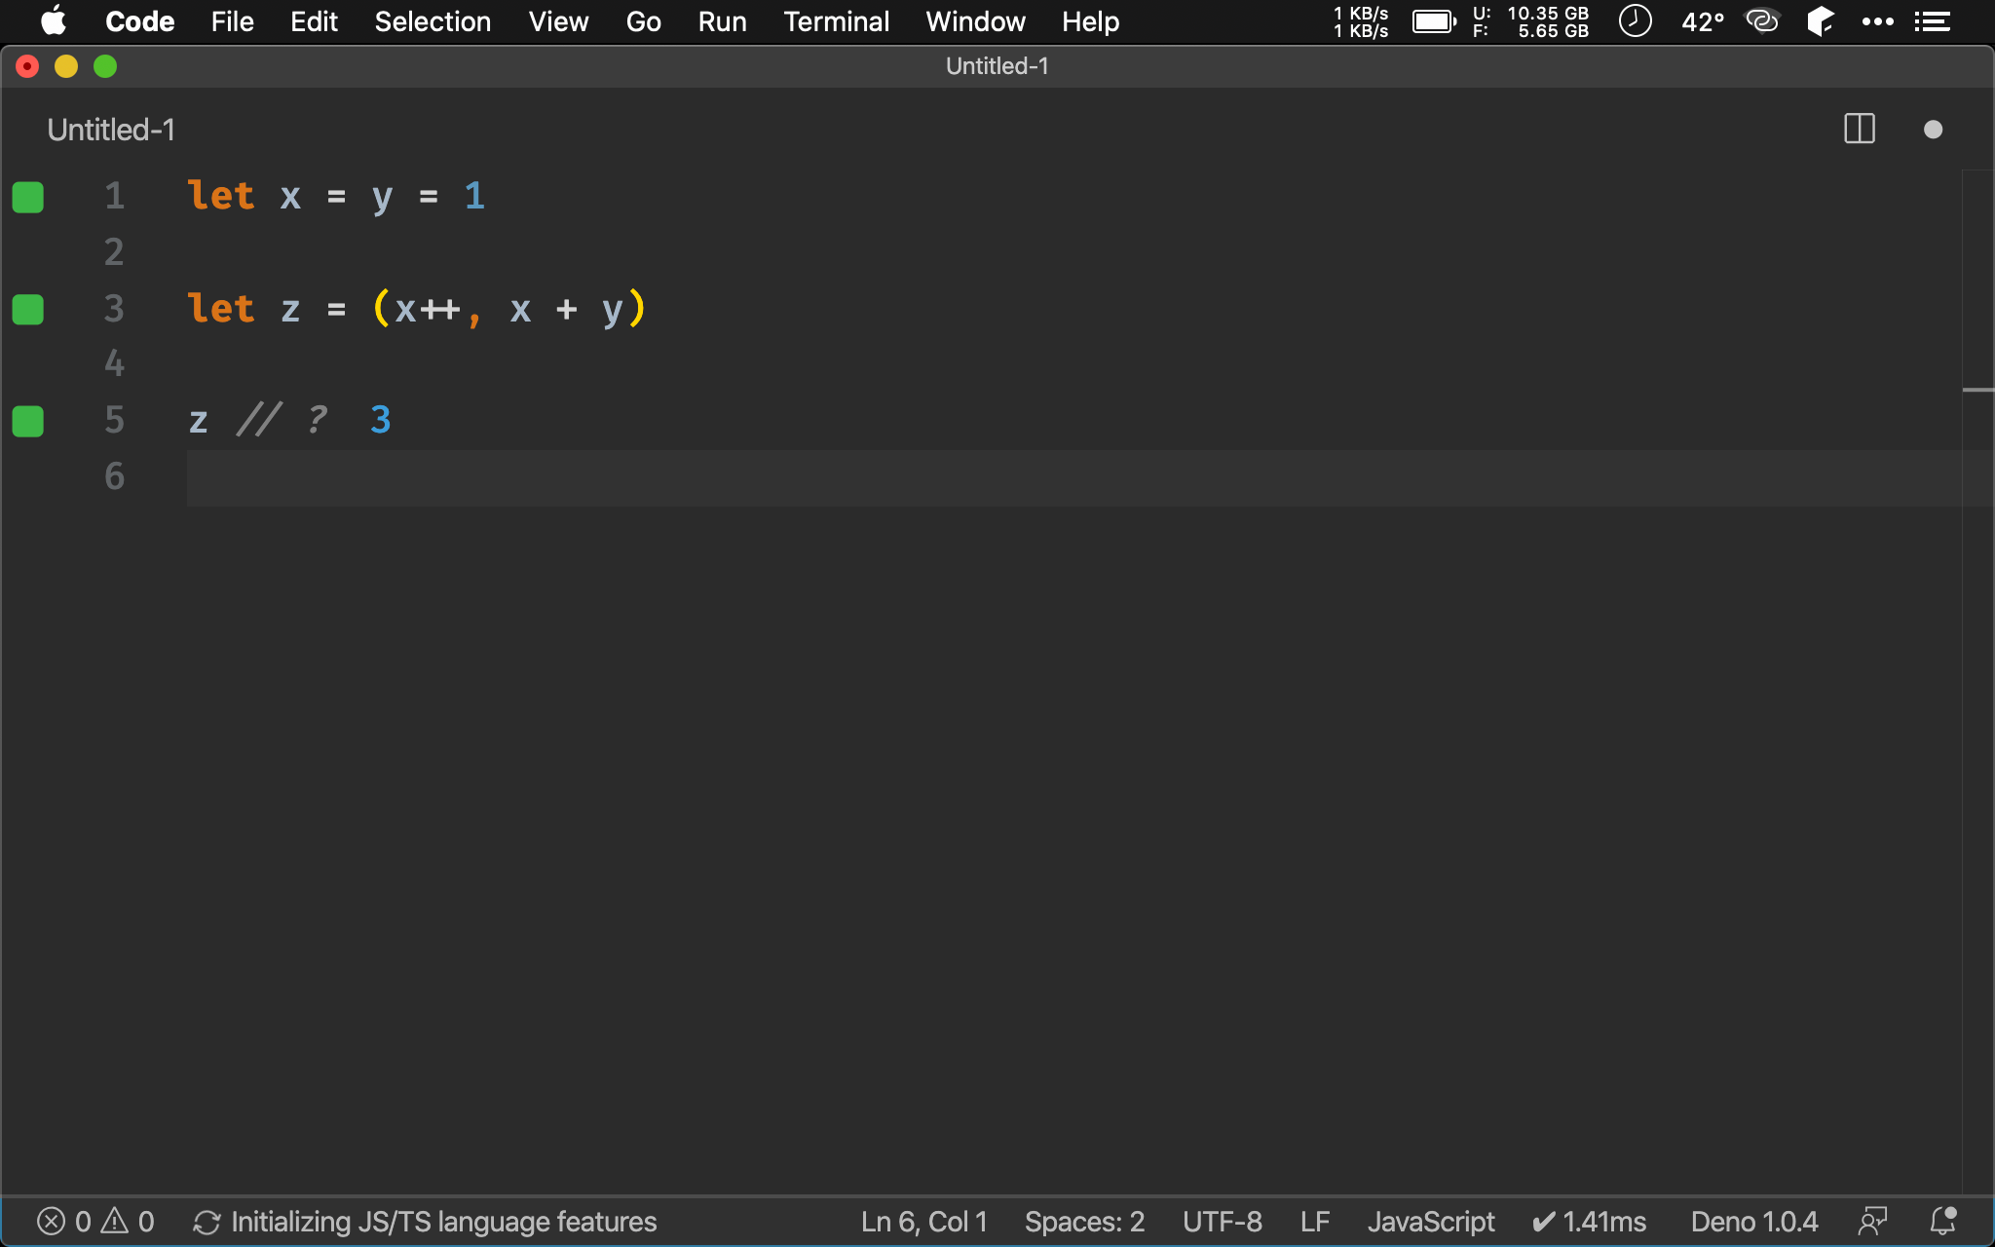This screenshot has width=1995, height=1247.
Task: Click the errors and warnings indicator
Action: [x=95, y=1221]
